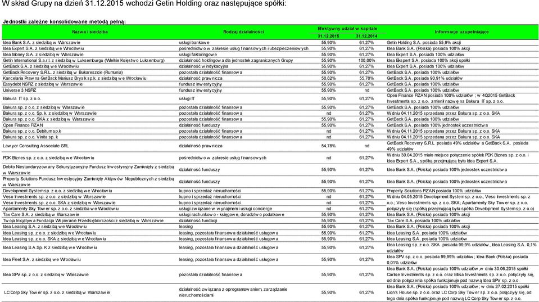The image size is (539, 302).
Task: Select 'LC Corp Sky Tower sp. z o.o.' row name
Action: click(57, 292)
